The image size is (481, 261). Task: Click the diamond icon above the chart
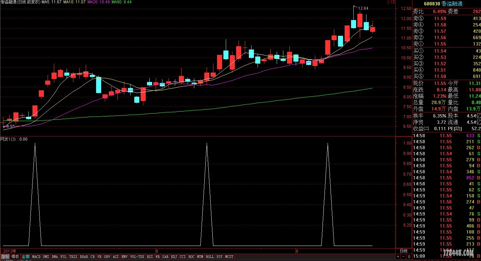pos(388,2)
